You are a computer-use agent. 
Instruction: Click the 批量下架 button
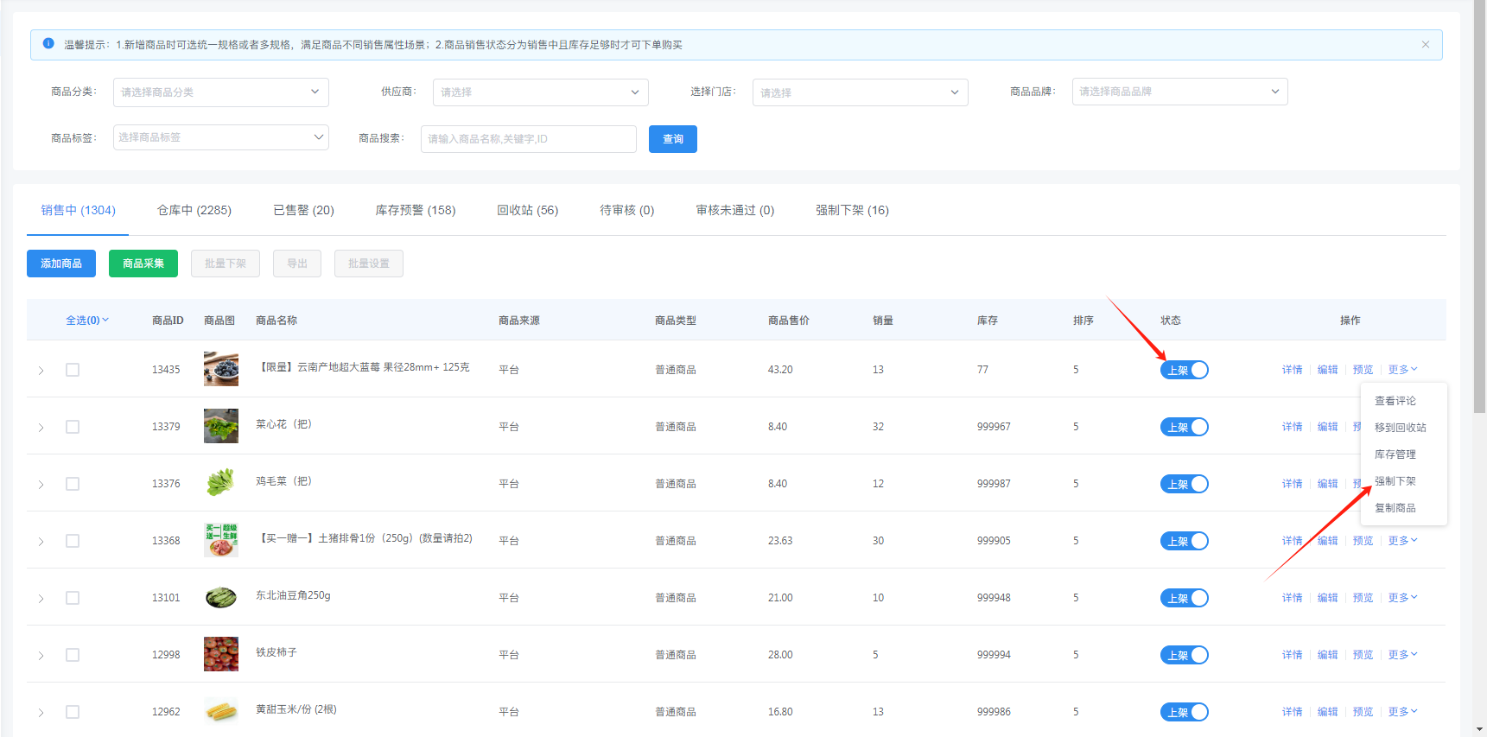click(226, 264)
